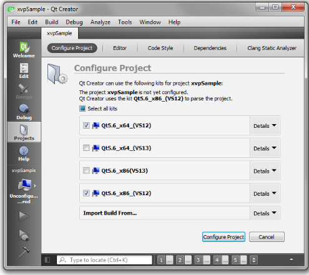
Task: Open the Help mode
Action: [x=24, y=154]
